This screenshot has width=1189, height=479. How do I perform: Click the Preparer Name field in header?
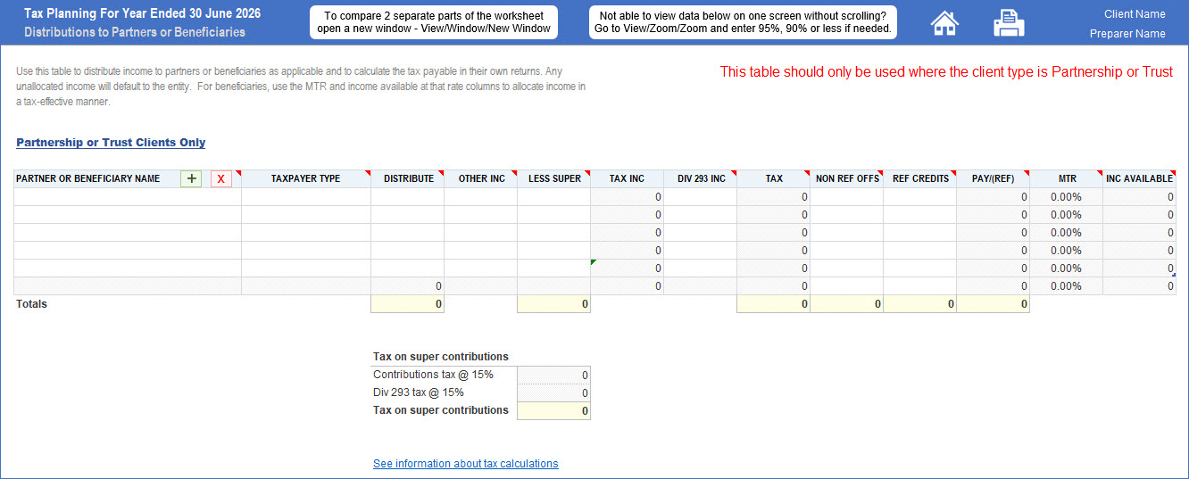click(1127, 34)
